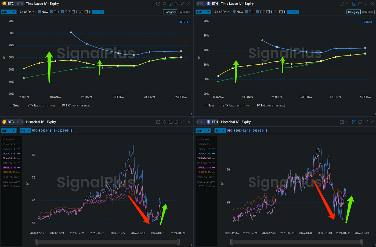The height and width of the screenshot is (247, 376).
Task: Click right slider handle under BTC Historical chart
Action: pos(178,242)
